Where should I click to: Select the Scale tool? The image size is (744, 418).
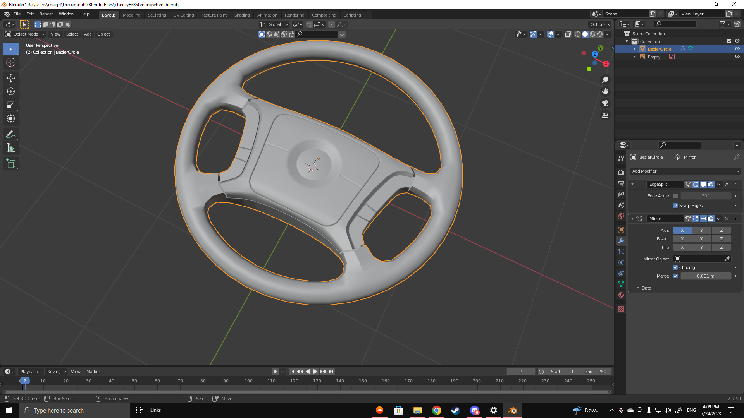tap(11, 105)
